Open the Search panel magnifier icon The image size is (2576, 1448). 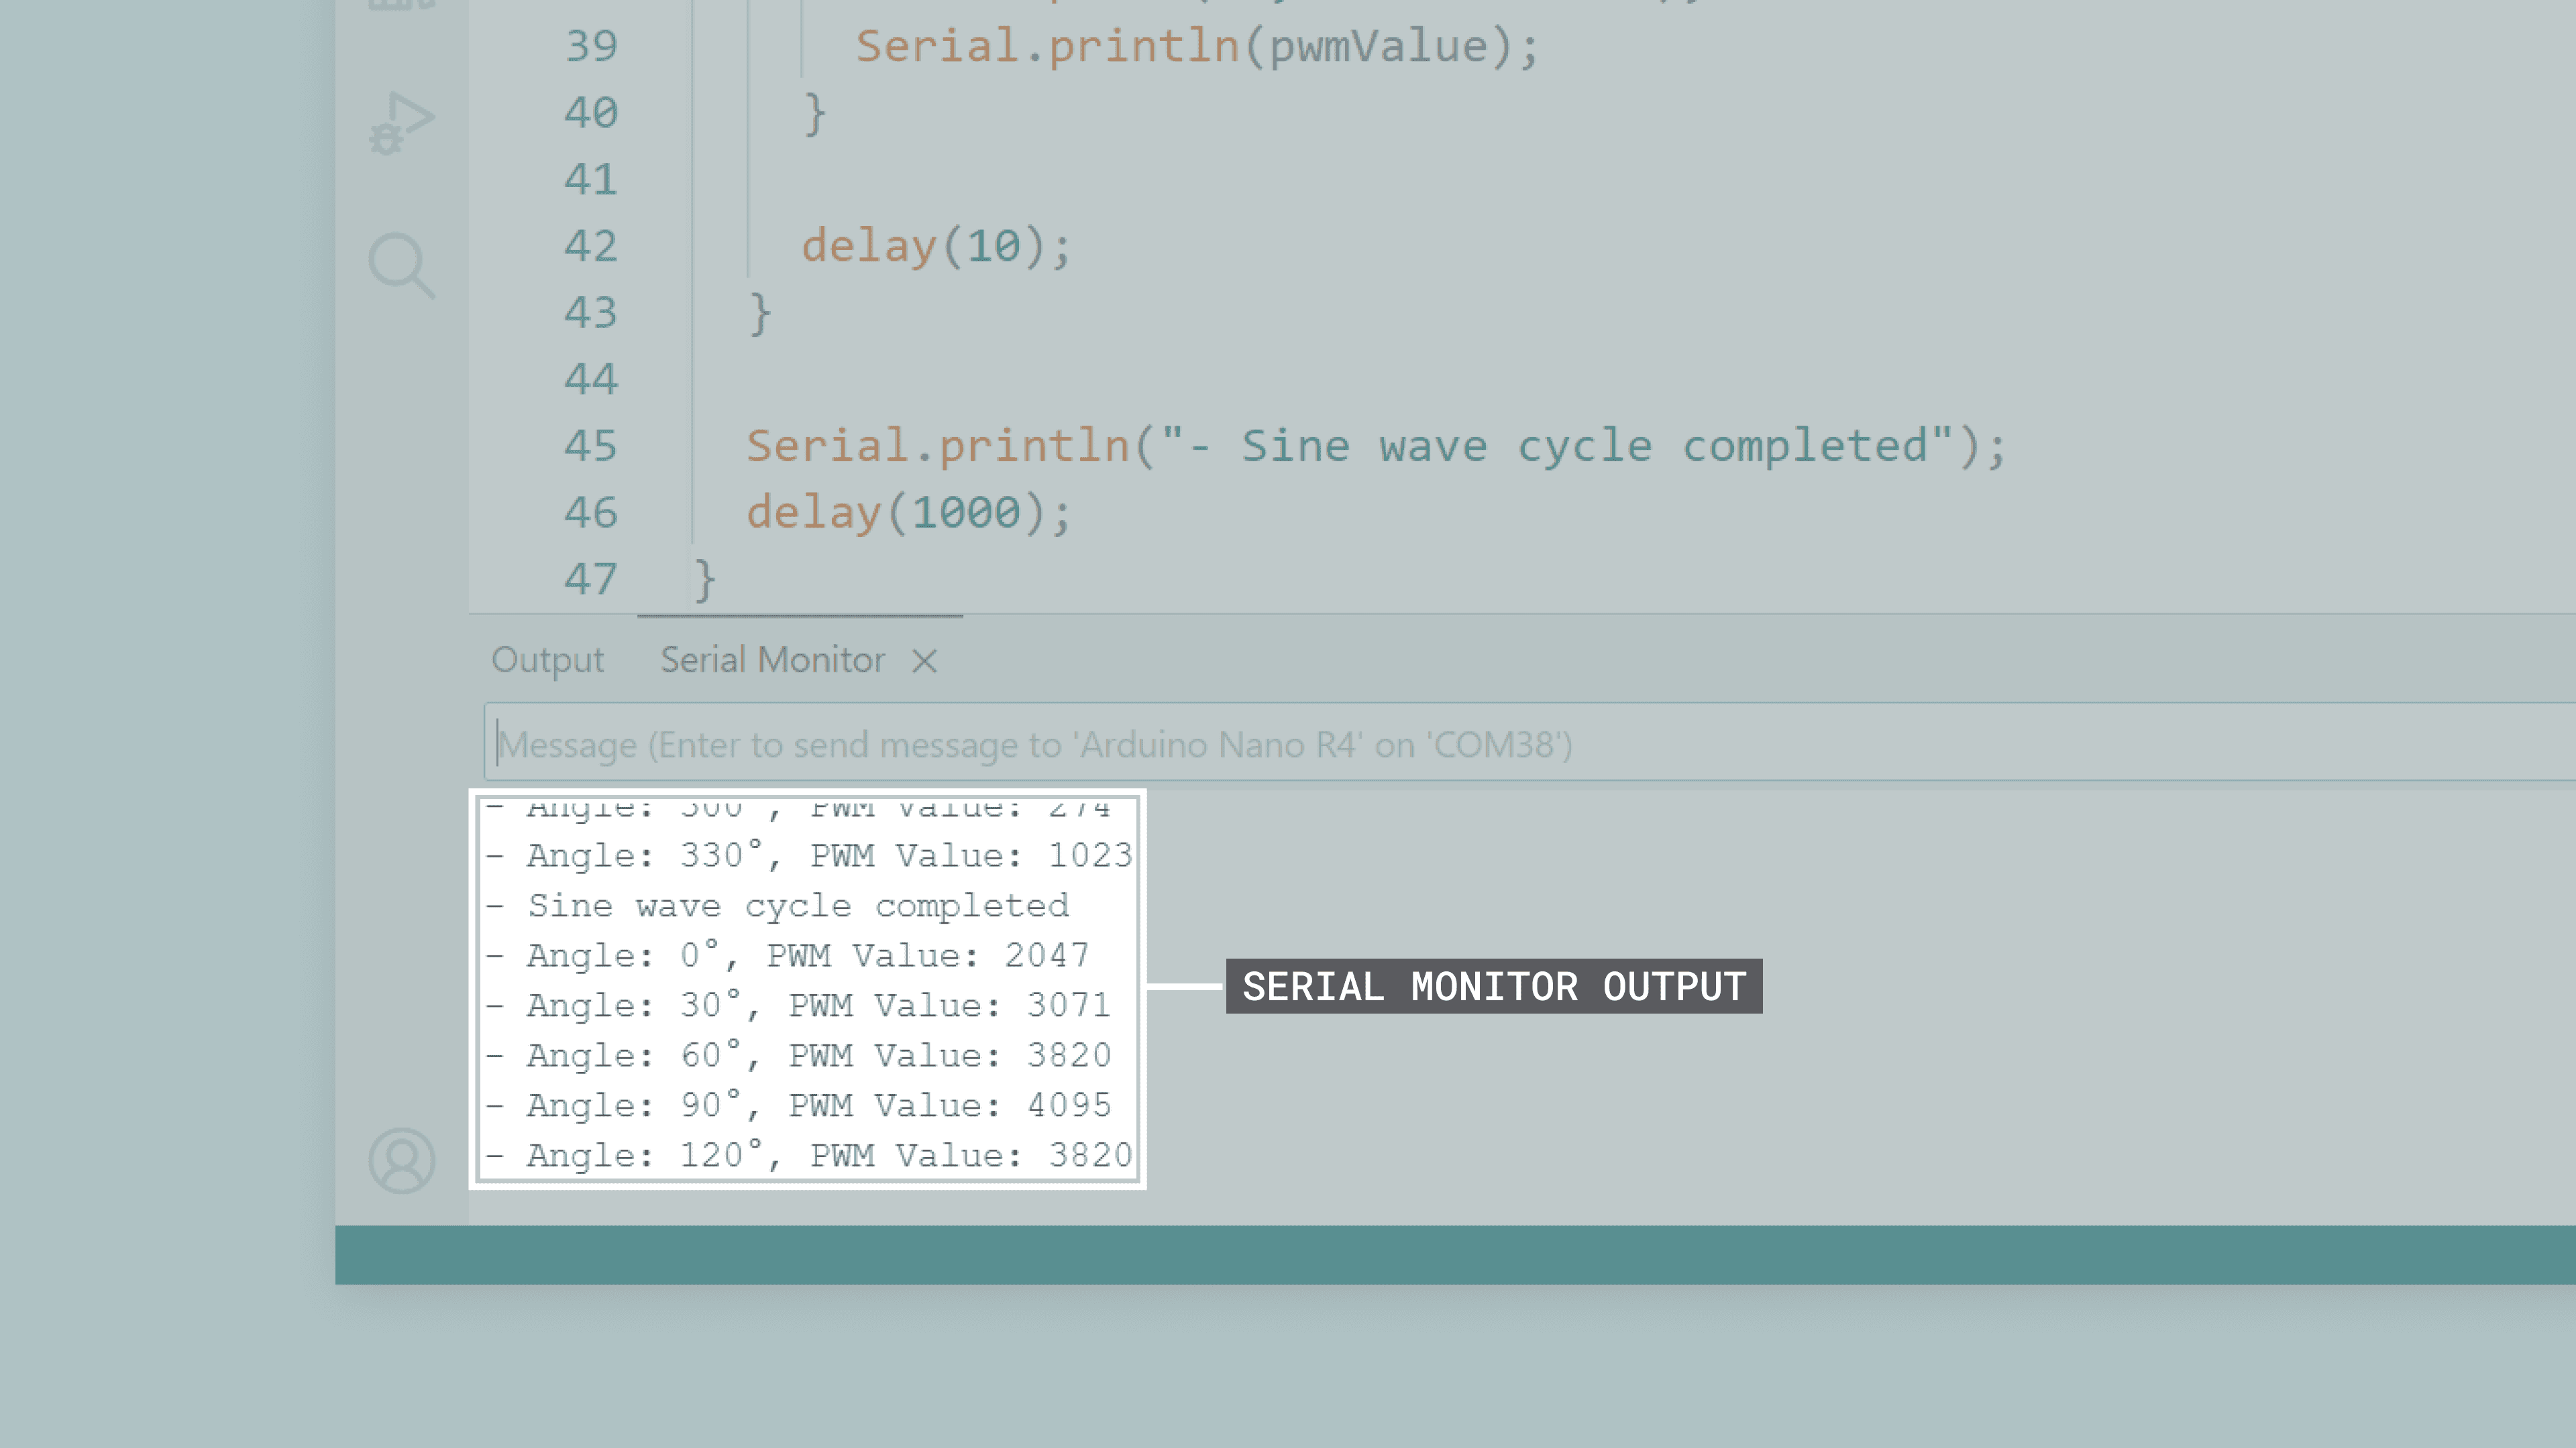pos(401,265)
